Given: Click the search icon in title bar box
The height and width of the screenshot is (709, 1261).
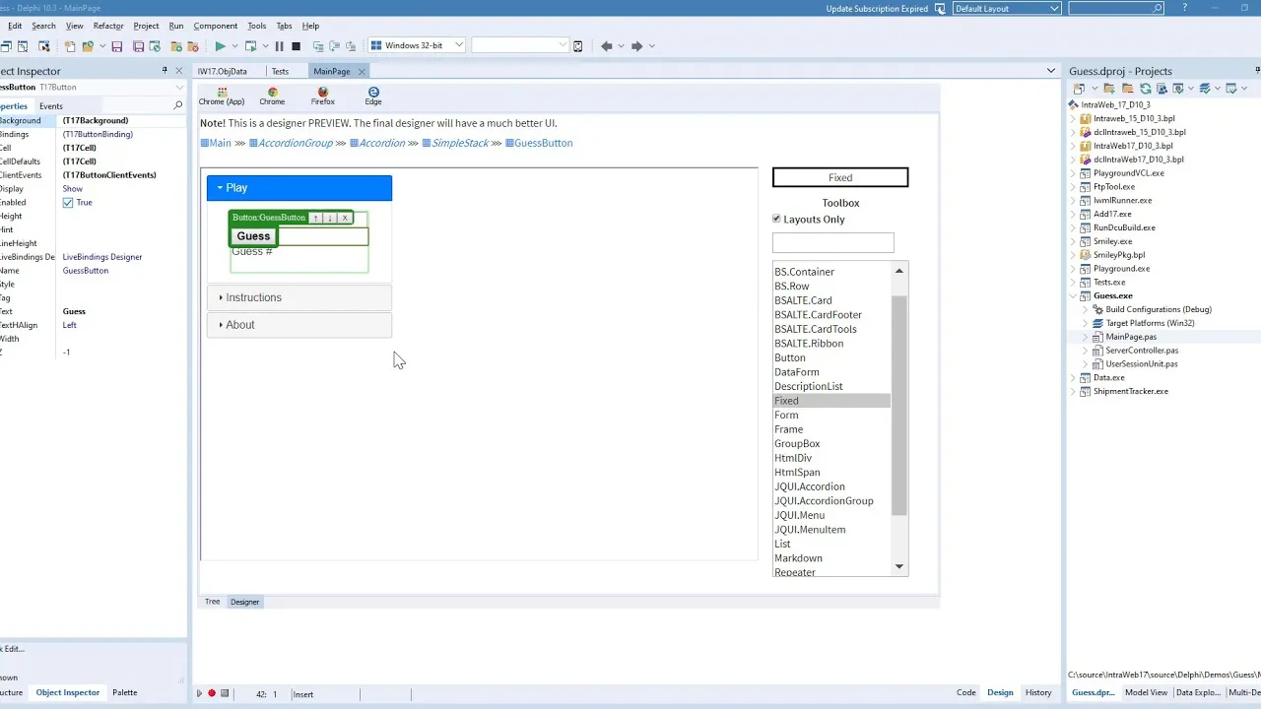Looking at the screenshot, I should (x=1158, y=8).
